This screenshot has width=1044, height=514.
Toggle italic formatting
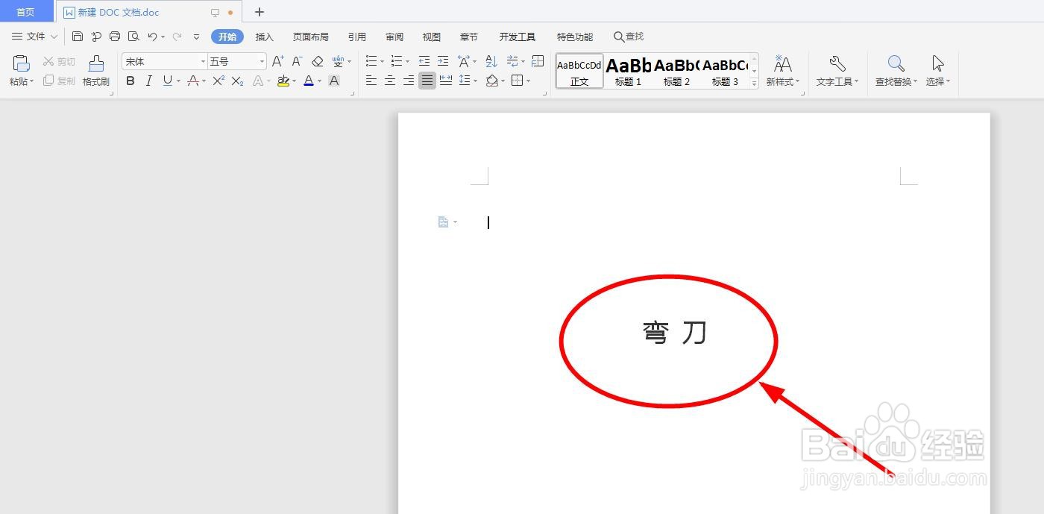148,81
